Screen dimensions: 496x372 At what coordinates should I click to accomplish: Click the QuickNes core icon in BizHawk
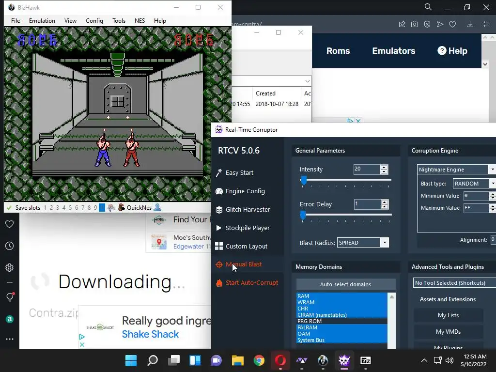[x=122, y=207]
